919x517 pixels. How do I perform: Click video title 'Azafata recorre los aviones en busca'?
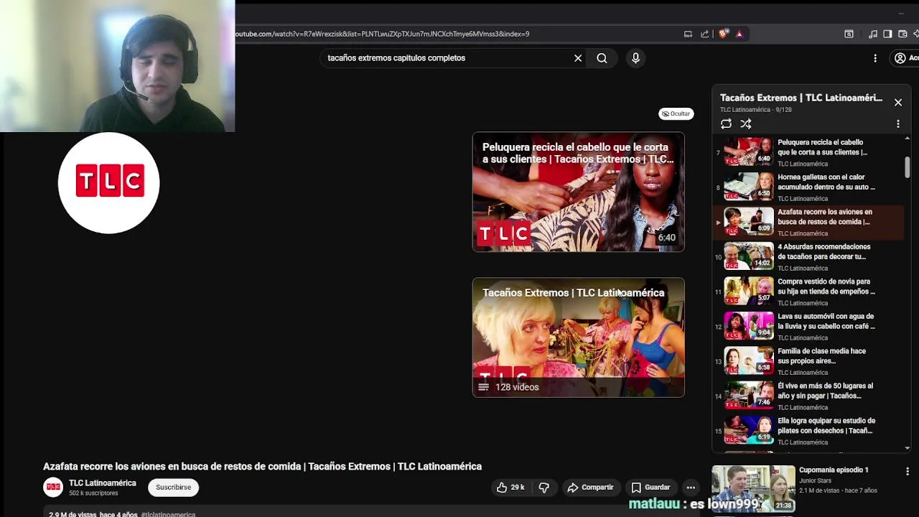pos(262,467)
